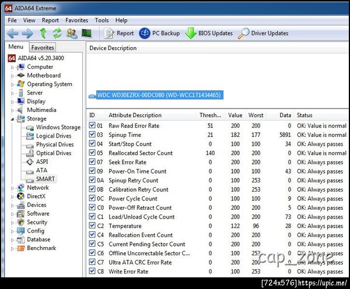Select the Multimedia speaker icon
This screenshot has height=289, width=350.
[20, 110]
